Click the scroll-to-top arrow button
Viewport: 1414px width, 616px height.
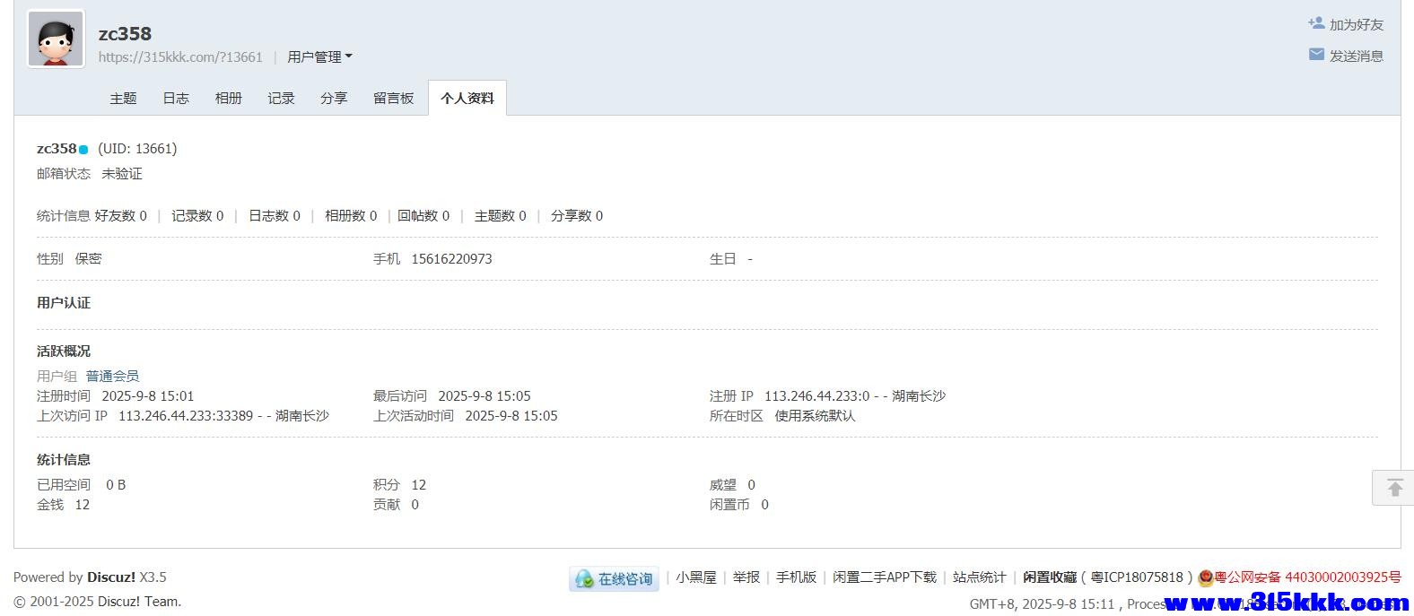click(1394, 488)
